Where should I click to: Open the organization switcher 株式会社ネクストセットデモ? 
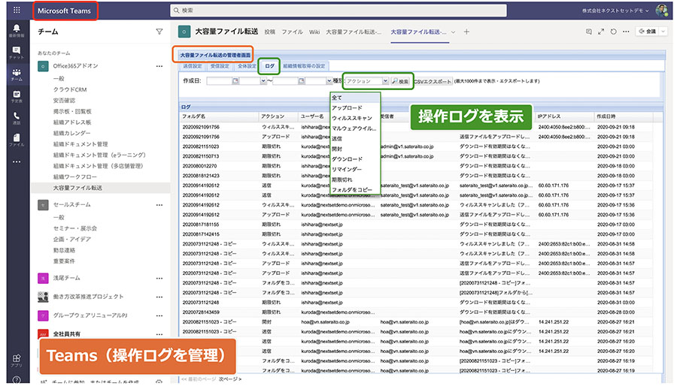coord(615,11)
